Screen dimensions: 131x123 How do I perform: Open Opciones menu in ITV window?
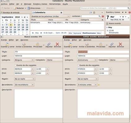coord(24,40)
